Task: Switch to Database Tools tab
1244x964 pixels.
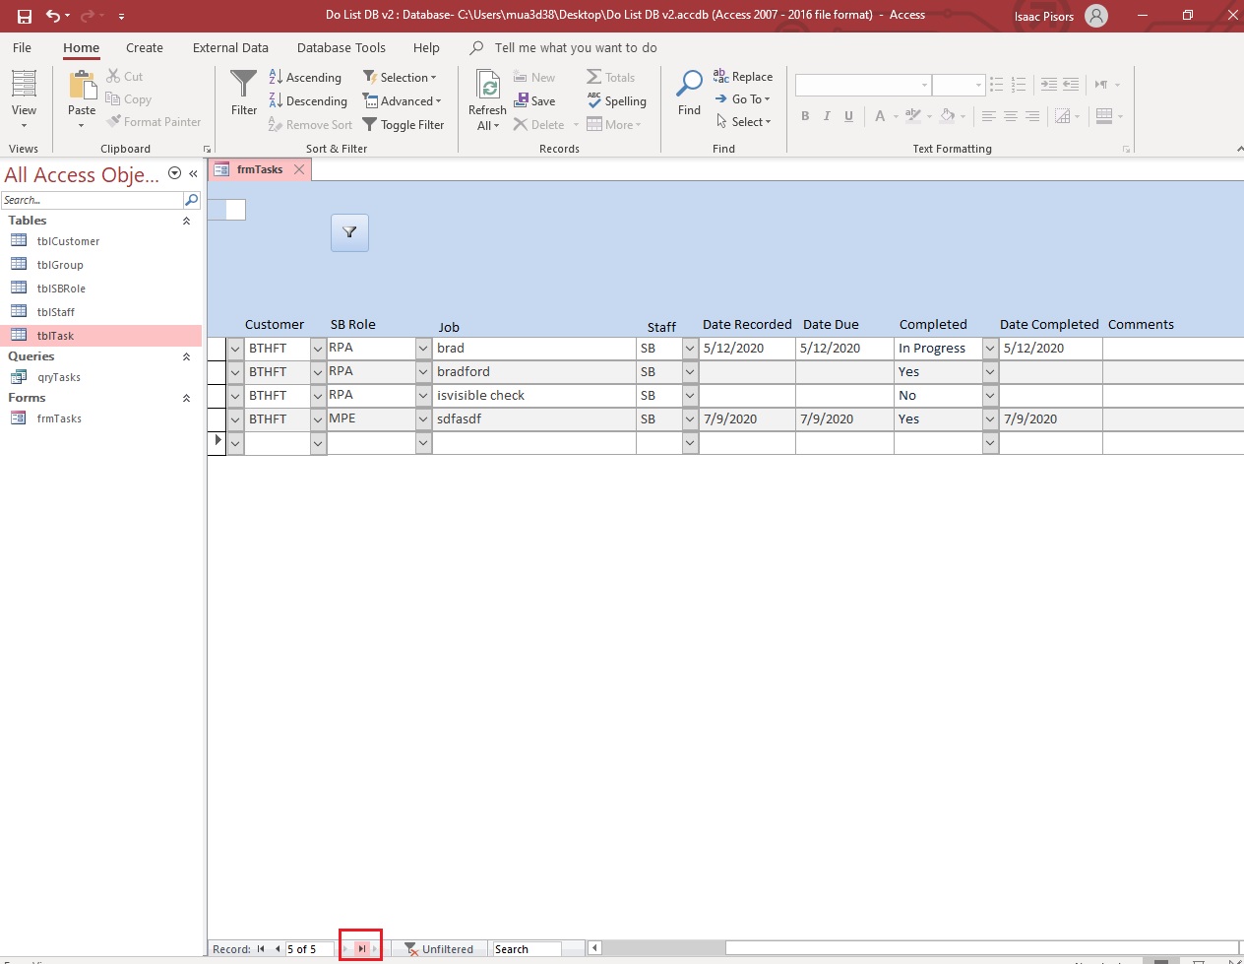Action: point(341,47)
